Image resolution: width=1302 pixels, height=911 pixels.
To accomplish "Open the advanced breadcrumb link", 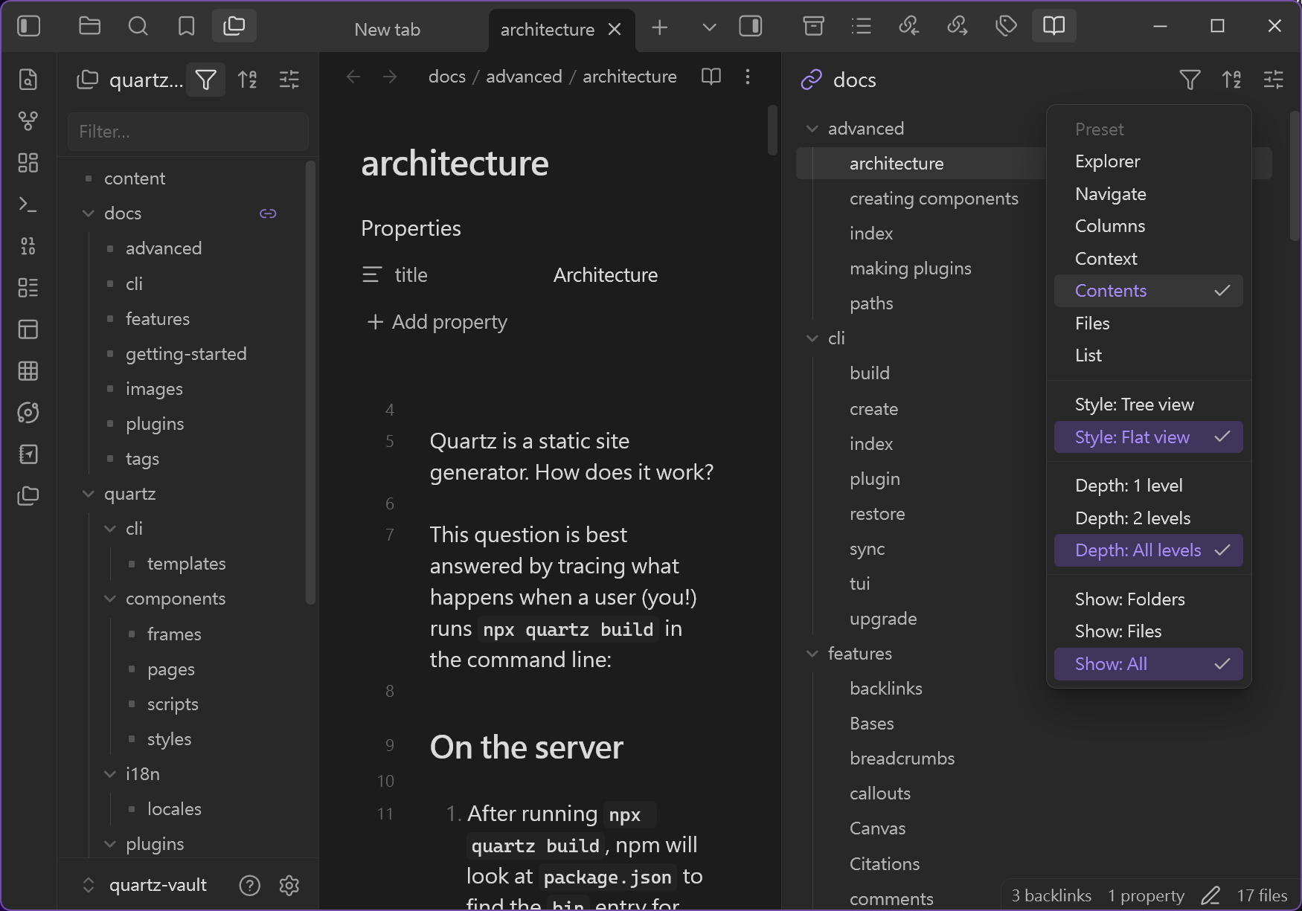I will point(524,77).
